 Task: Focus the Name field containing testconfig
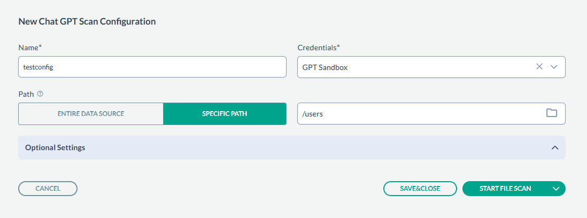pos(152,67)
